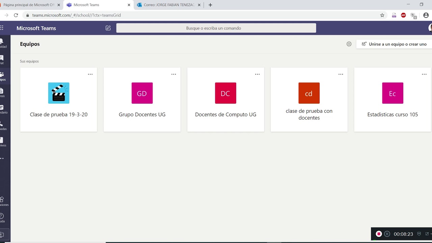Open a new browser tab

210,5
